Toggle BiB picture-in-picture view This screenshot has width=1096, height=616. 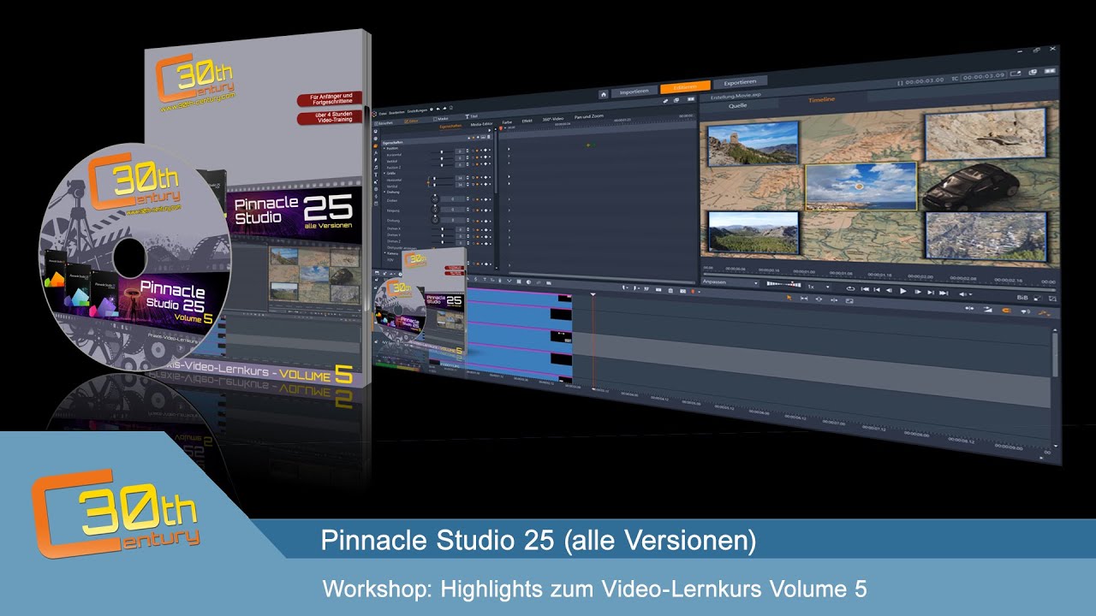point(1022,297)
